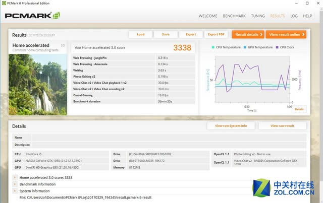Click the CPU Clock legend swatch

tap(277, 47)
